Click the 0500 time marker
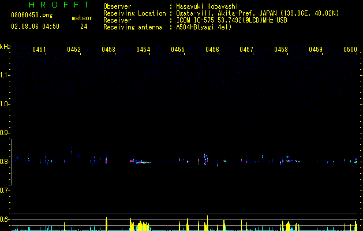363x231 pixels. pyautogui.click(x=350, y=50)
